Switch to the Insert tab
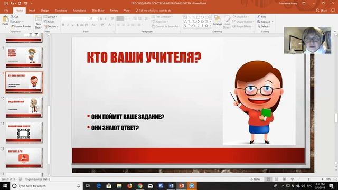The height and width of the screenshot is (190, 338). point(32,11)
